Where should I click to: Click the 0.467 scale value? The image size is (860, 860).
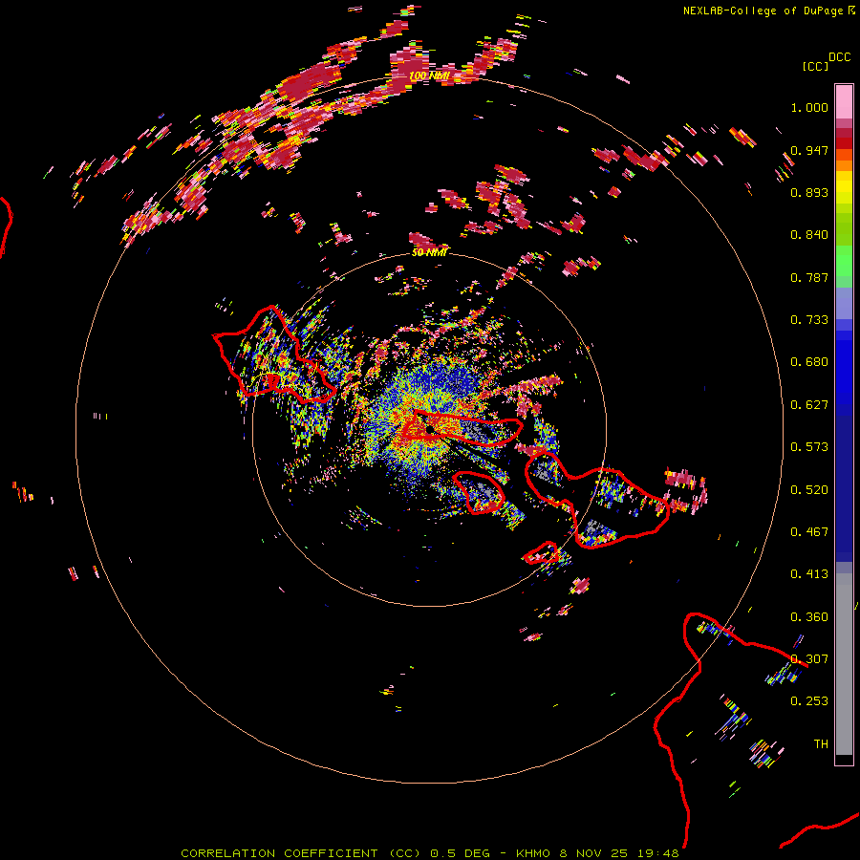coord(809,532)
